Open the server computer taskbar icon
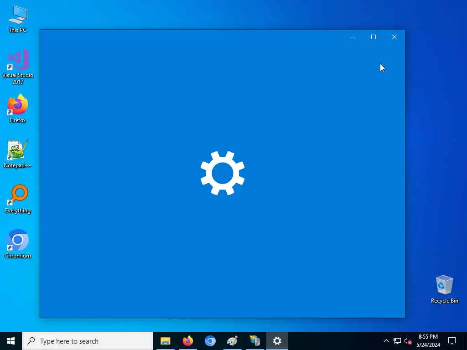Image resolution: width=467 pixels, height=350 pixels. 254,341
